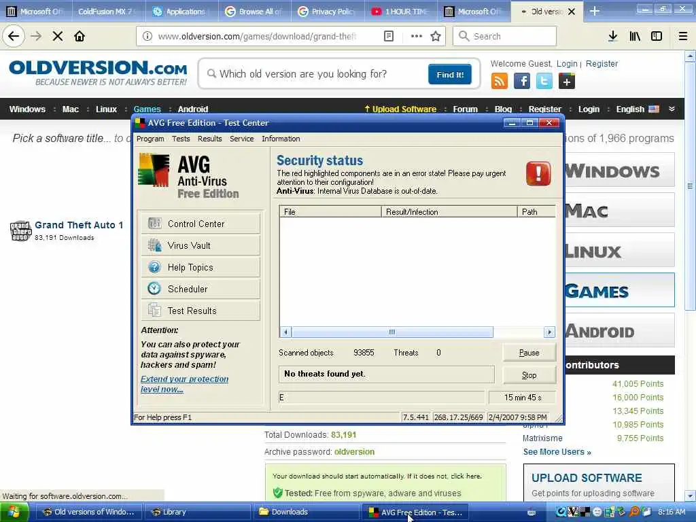Open the Tests menu in AVG
This screenshot has width=696, height=522.
[x=181, y=139]
